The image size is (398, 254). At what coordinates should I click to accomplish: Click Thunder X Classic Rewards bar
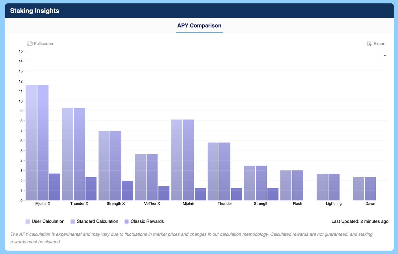tap(91, 189)
